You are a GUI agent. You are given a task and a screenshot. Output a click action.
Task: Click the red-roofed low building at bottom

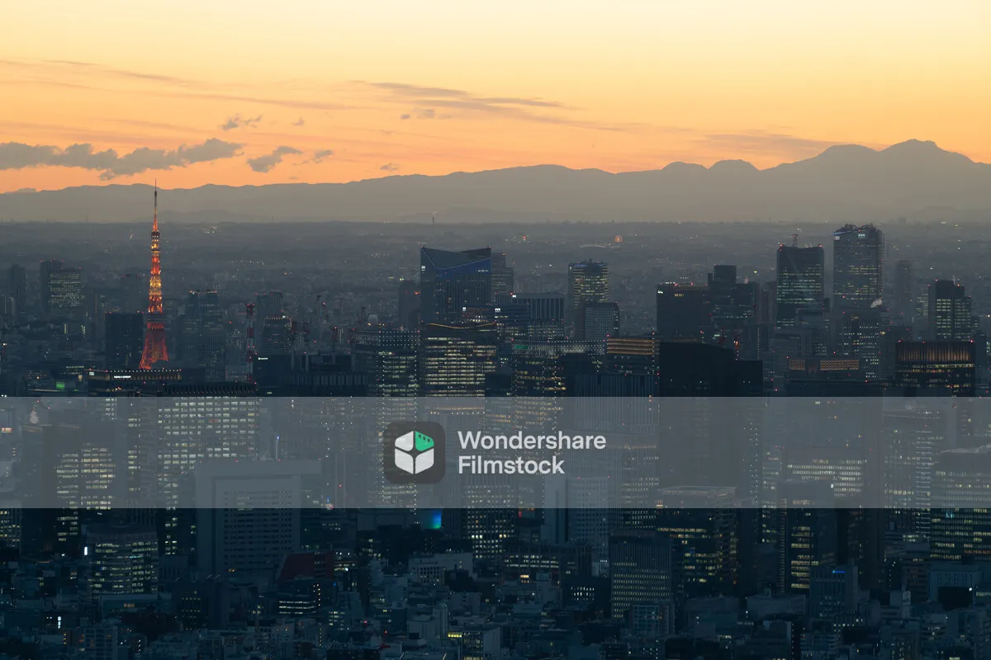[x=306, y=568]
